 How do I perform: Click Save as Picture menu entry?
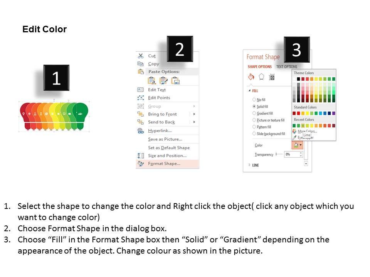point(165,139)
